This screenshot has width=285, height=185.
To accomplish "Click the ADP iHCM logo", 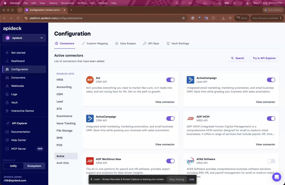I will tap(190, 119).
